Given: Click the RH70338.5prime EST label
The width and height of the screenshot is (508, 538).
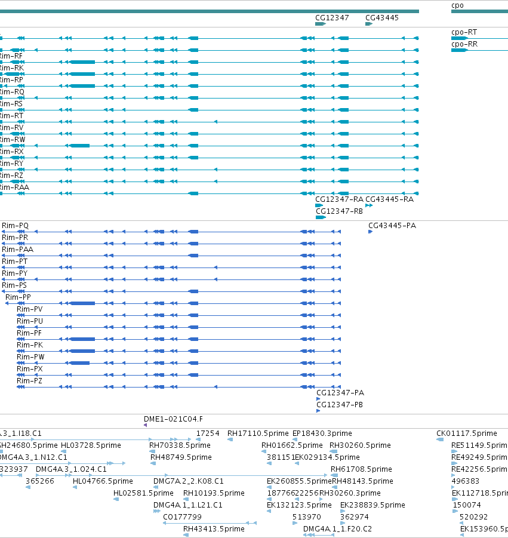Looking at the screenshot, I should pyautogui.click(x=180, y=445).
